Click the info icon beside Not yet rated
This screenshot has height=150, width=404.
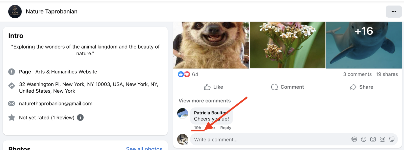click(80, 118)
